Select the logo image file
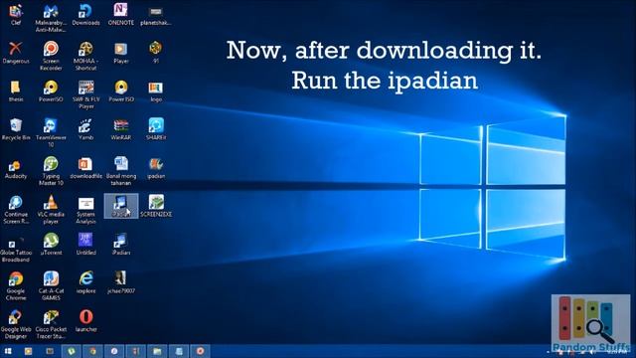 coord(156,91)
